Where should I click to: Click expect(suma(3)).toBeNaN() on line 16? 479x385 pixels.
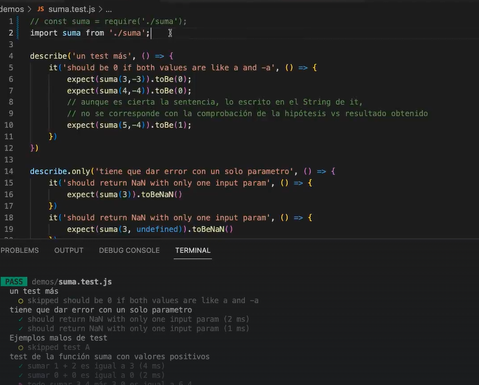click(x=124, y=195)
